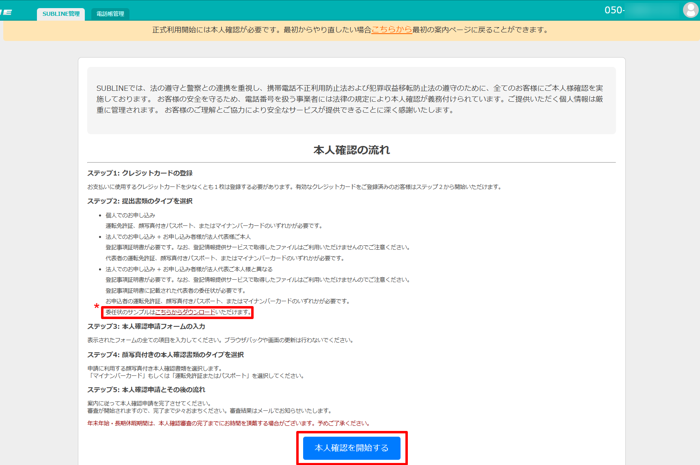Click the ステップ5 本人確認申請とその後の流れ heading

pos(146,390)
